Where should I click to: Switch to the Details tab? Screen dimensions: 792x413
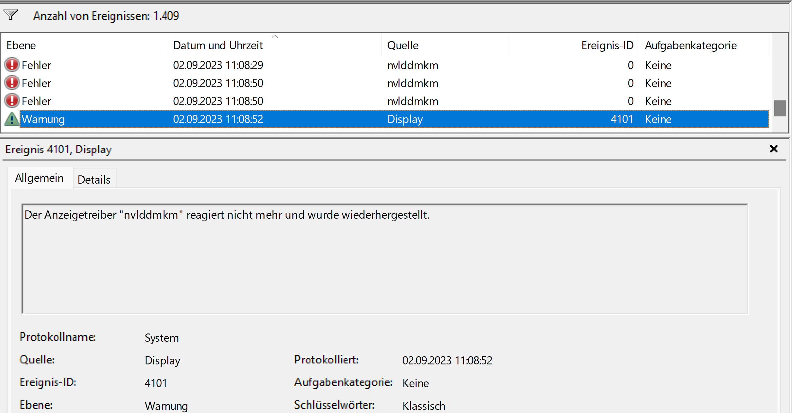coord(94,180)
